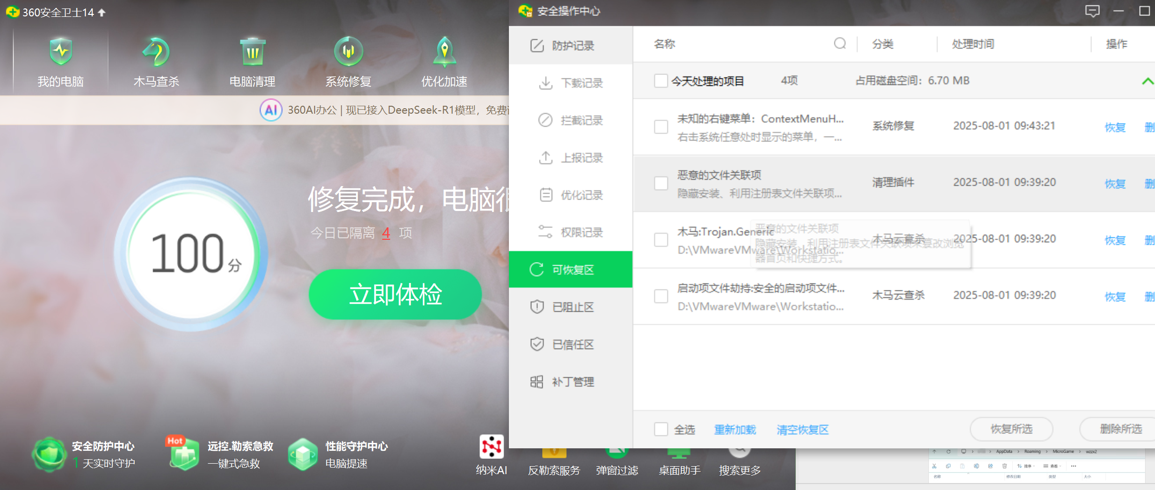The image size is (1155, 490).
Task: Open 我的电脑 shield icon
Action: 61,52
